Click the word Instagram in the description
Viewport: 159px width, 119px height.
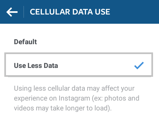74,98
